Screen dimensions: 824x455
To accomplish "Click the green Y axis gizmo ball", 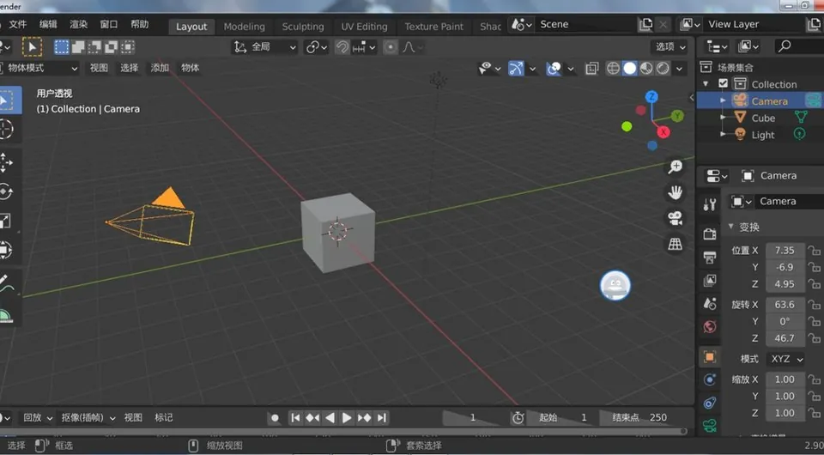I will [677, 116].
